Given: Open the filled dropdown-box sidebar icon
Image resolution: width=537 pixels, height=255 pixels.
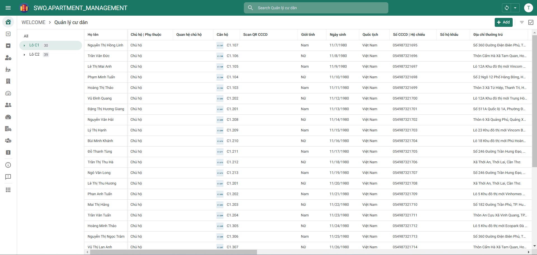Looking at the screenshot, I should pyautogui.click(x=8, y=46).
